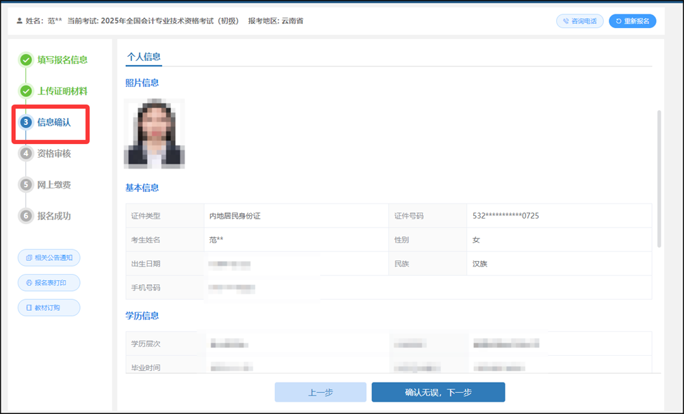Go back with 上一步 button
This screenshot has width=684, height=414.
coord(321,392)
